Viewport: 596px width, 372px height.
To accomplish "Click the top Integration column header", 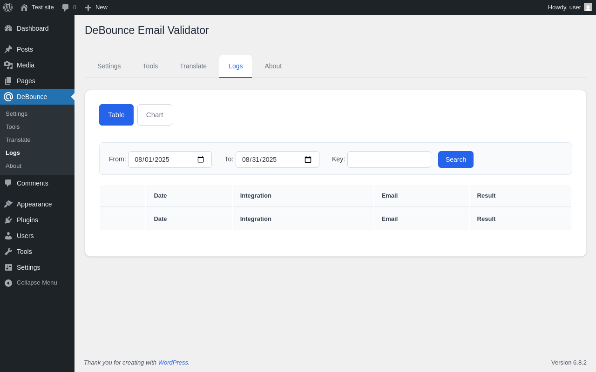I will point(303,196).
